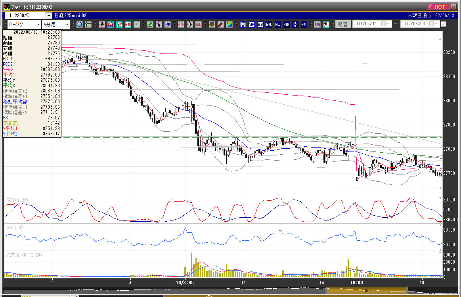This screenshot has height=297, width=461.
Task: Open the ローソク chart type dropdown
Action: [x=38, y=25]
